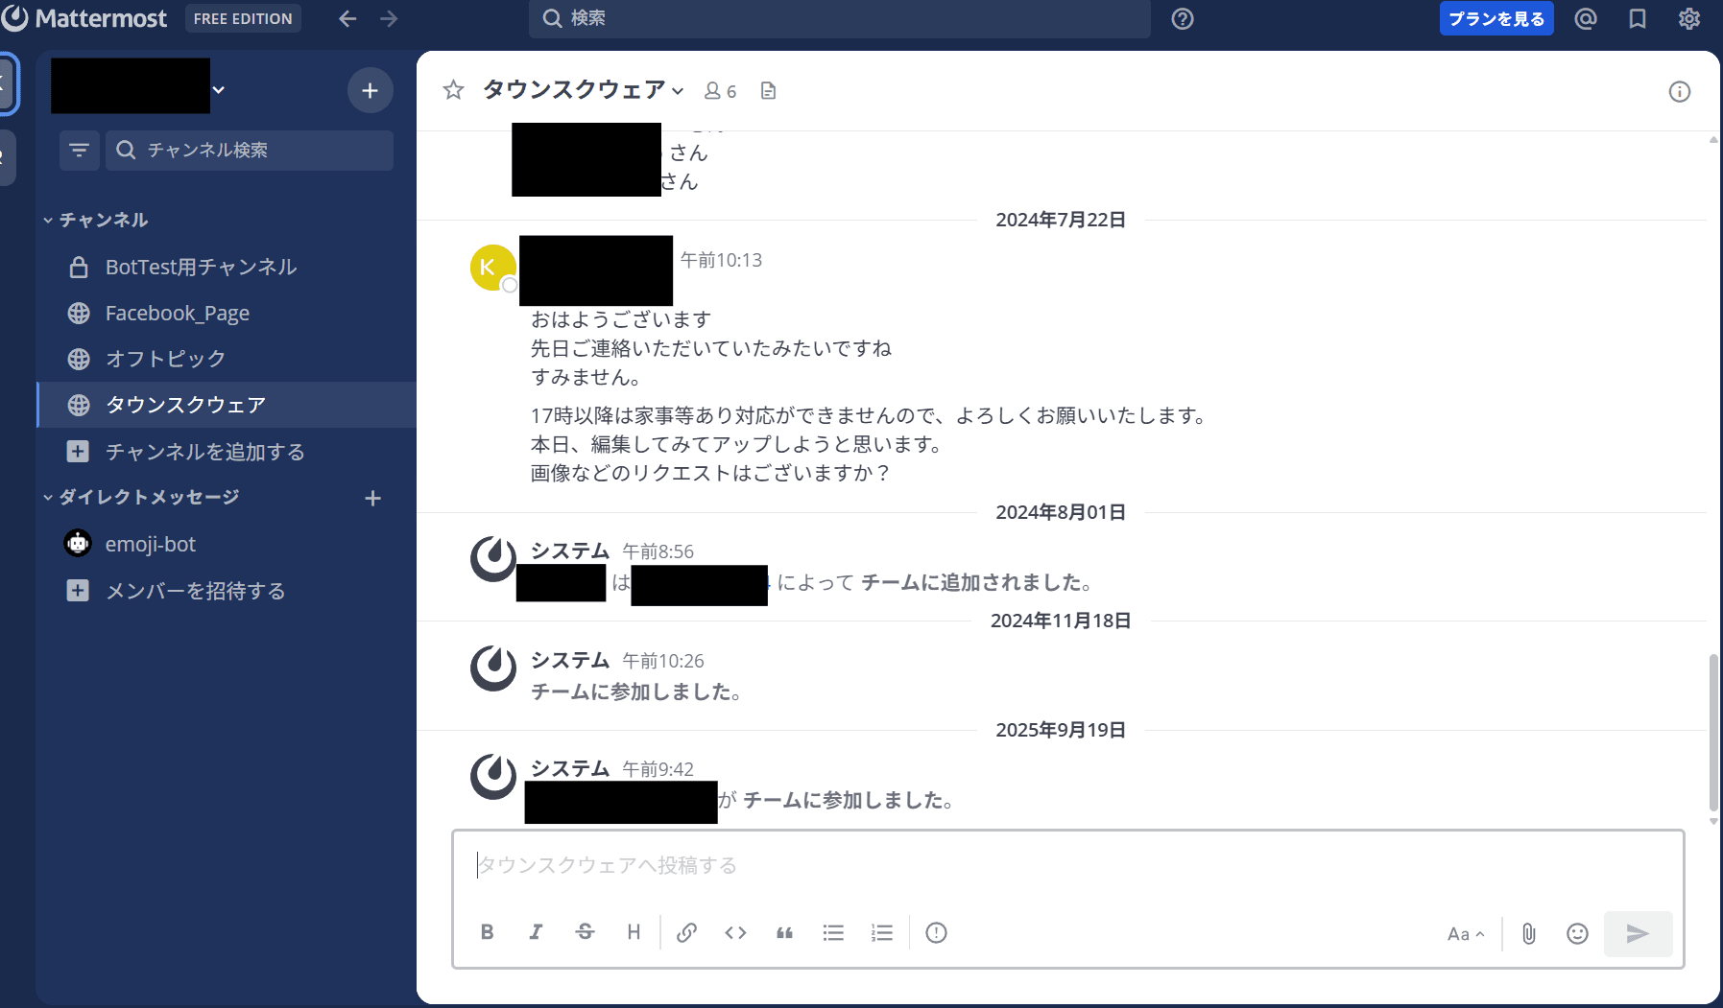Insert a link using the link icon
The width and height of the screenshot is (1723, 1008).
pos(686,932)
